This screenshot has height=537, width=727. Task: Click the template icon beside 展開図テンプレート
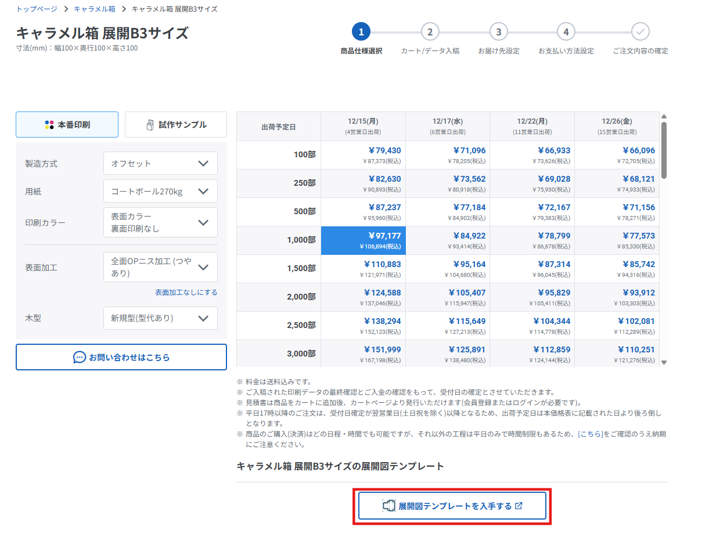point(389,506)
